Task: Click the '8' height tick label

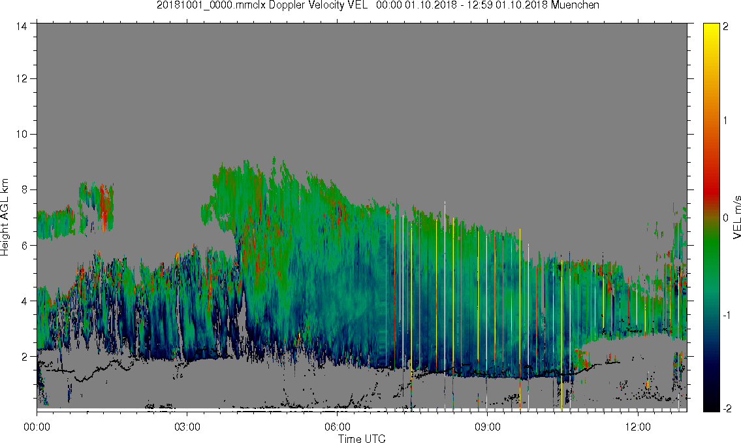Action: [24, 189]
